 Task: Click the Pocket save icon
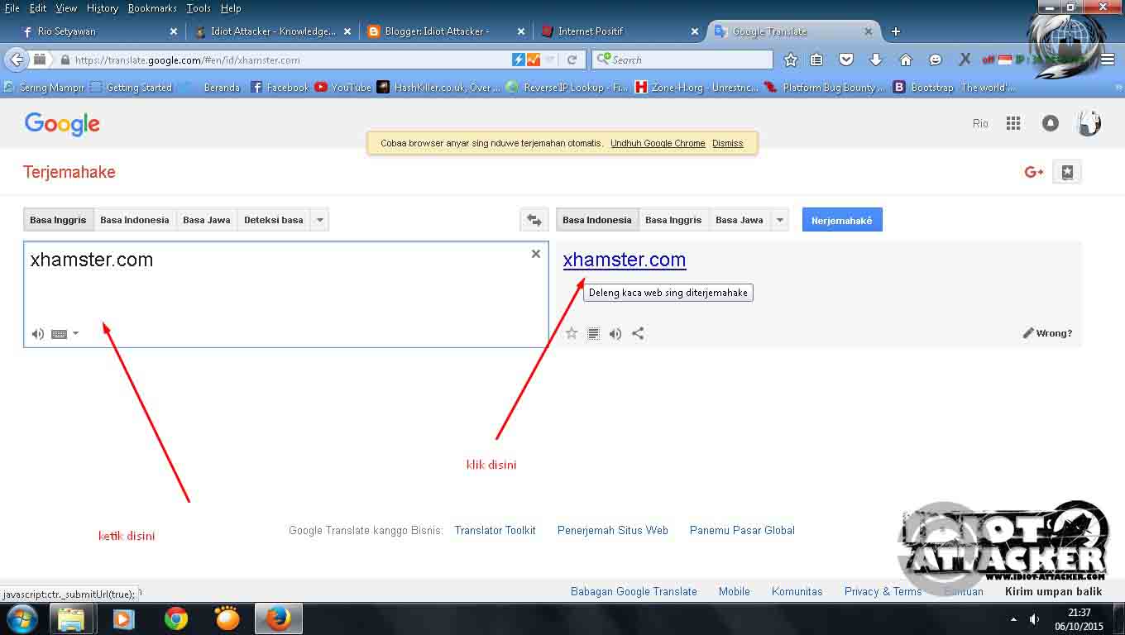click(846, 60)
